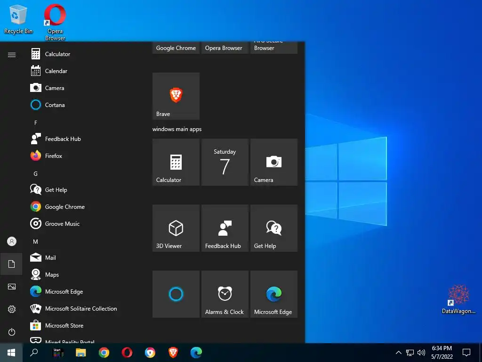Launch Microsoft Edge from the app list

[x=86, y=291]
